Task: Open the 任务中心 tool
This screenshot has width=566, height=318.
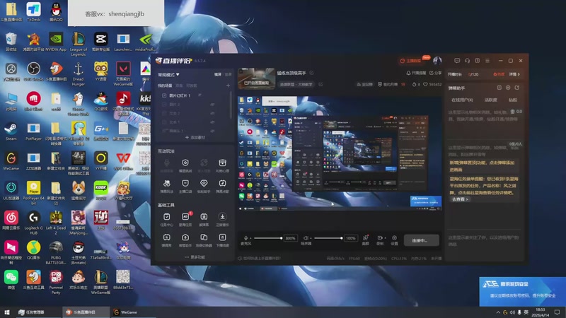Action: coord(166,219)
